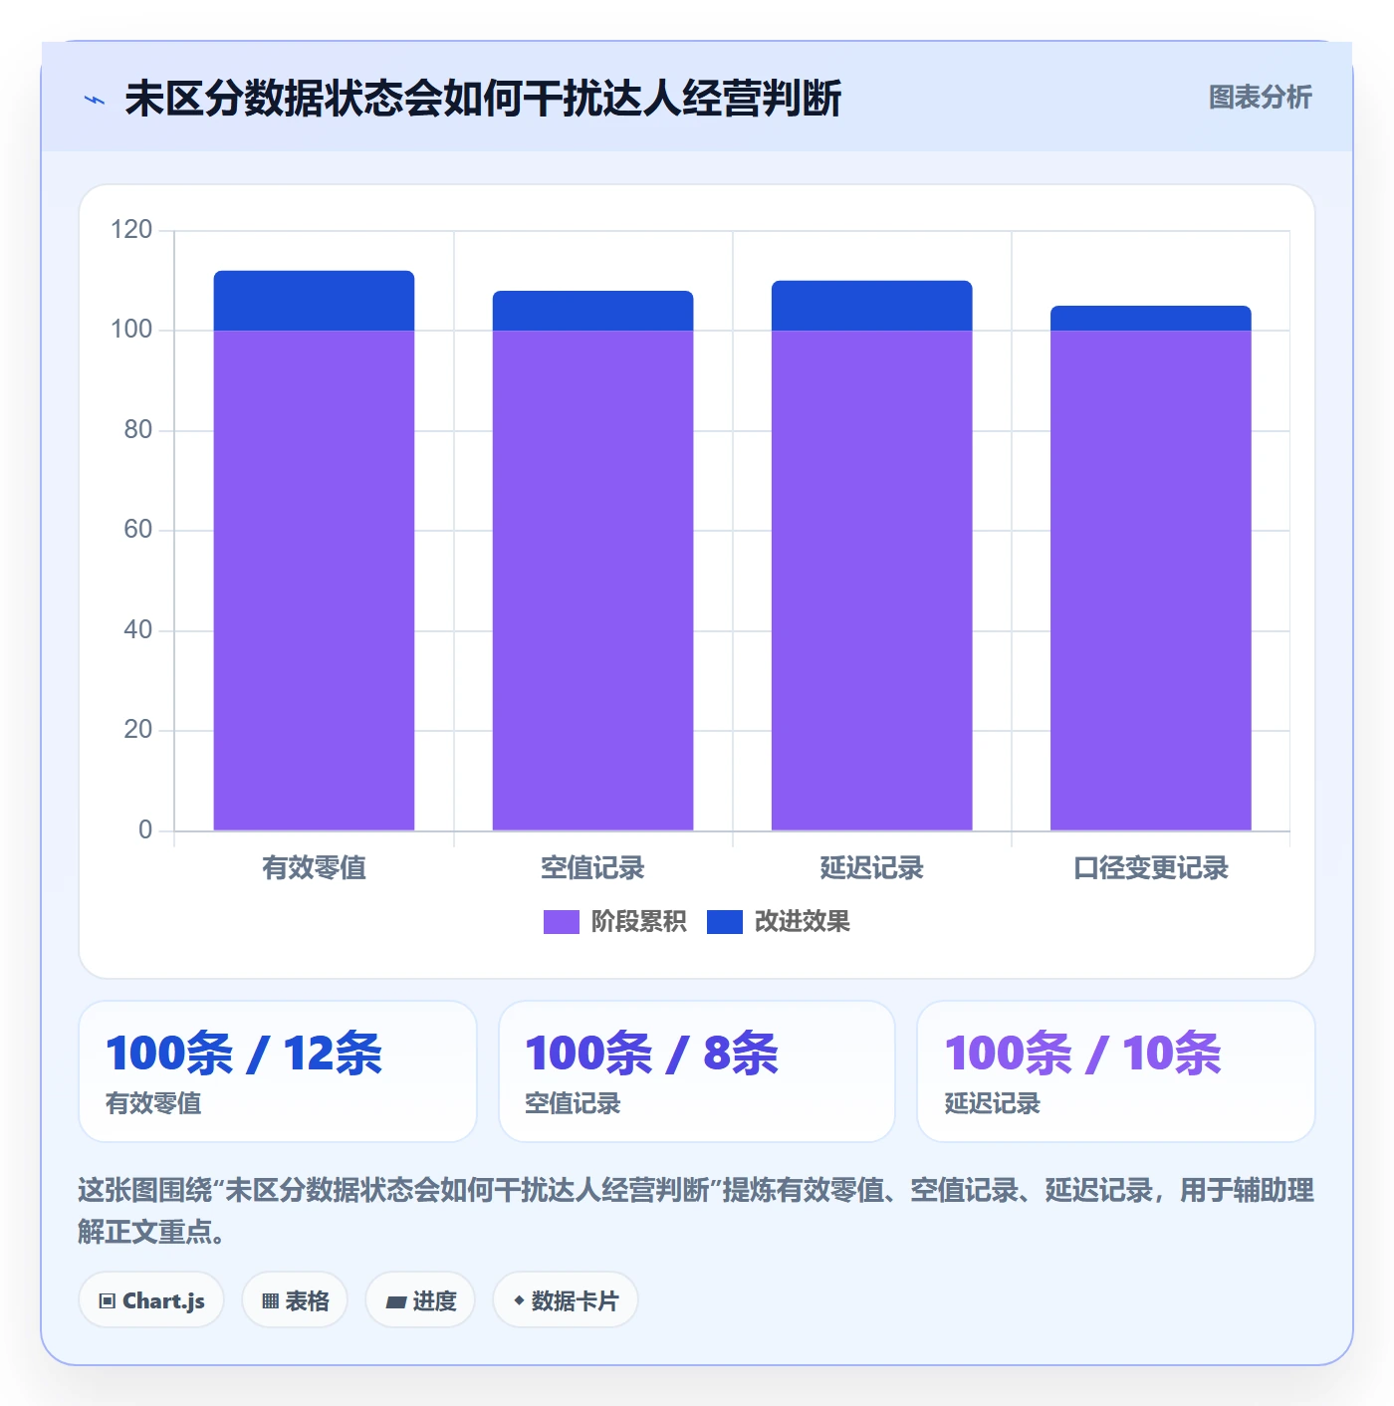The image size is (1394, 1406).
Task: Click the lightning icon beside the title
Action: [x=95, y=100]
